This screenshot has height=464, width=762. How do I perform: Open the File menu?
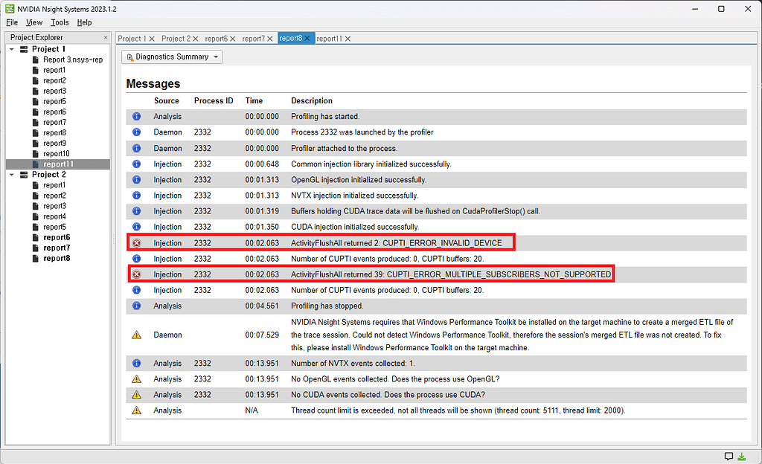coord(12,22)
